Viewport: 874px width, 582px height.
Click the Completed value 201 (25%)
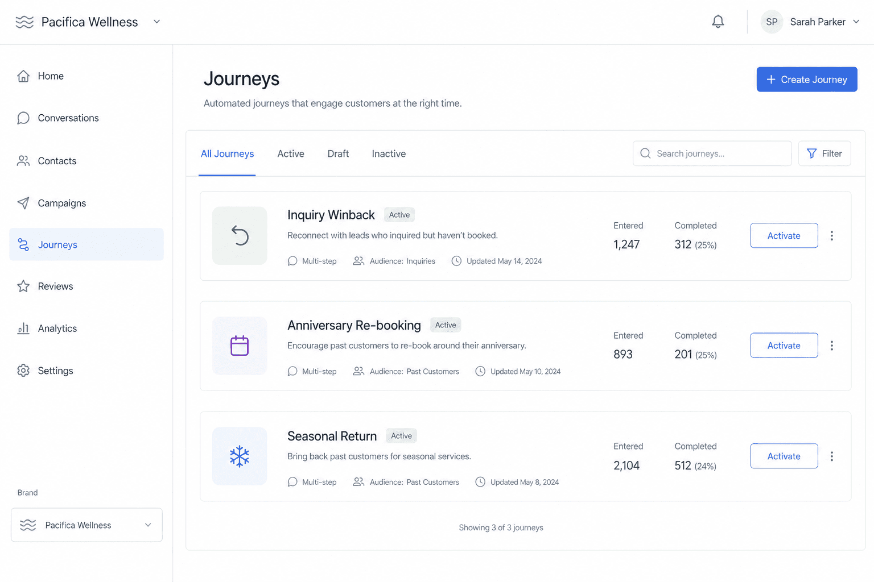pyautogui.click(x=695, y=355)
